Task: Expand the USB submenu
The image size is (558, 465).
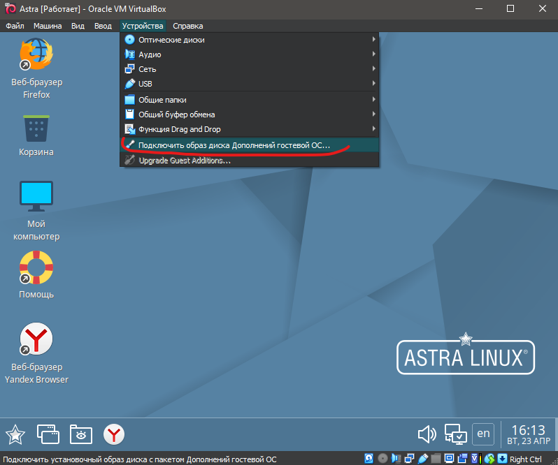Action: [x=250, y=84]
